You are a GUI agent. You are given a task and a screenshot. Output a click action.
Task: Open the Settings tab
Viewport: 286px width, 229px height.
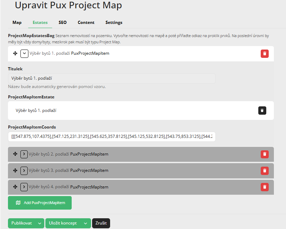(114, 22)
